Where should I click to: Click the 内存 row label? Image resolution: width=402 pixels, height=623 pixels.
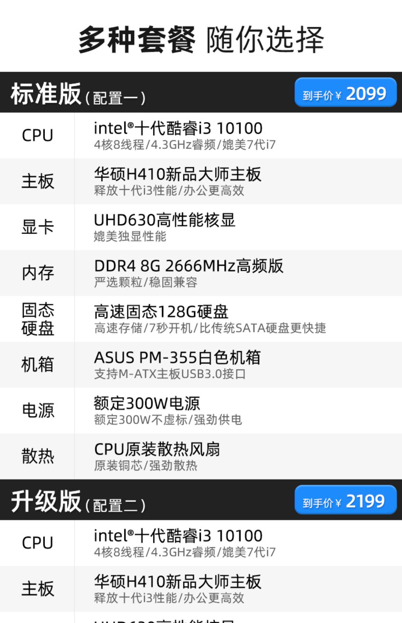coord(38,273)
